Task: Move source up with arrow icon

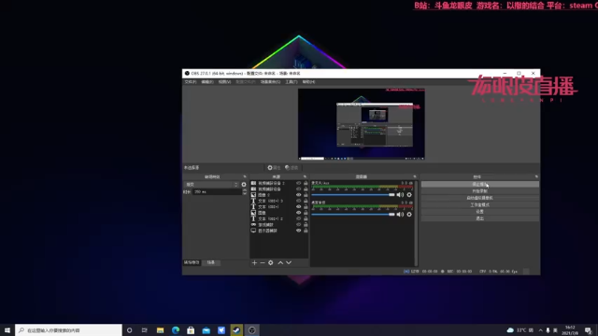Action: [280, 263]
